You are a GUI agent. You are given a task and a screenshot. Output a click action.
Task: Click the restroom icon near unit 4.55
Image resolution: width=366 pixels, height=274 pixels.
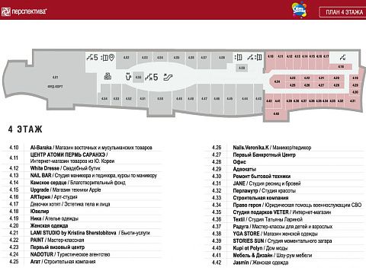tap(128, 77)
